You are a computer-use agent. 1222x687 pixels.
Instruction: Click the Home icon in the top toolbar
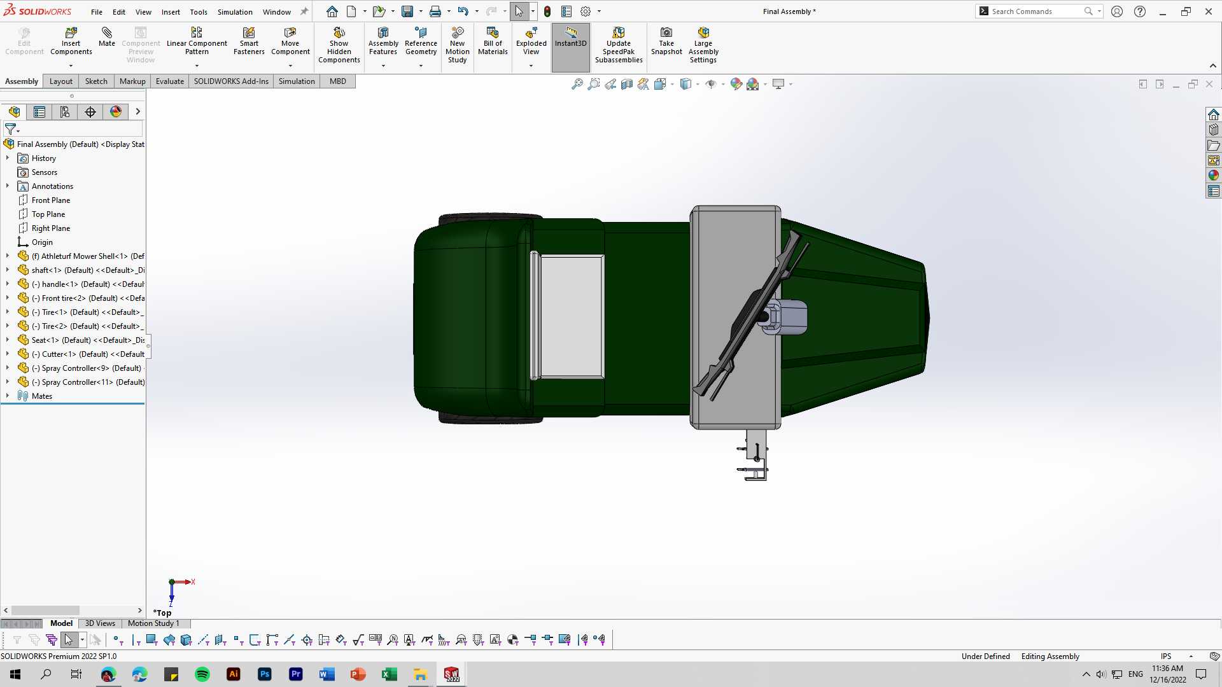(332, 11)
